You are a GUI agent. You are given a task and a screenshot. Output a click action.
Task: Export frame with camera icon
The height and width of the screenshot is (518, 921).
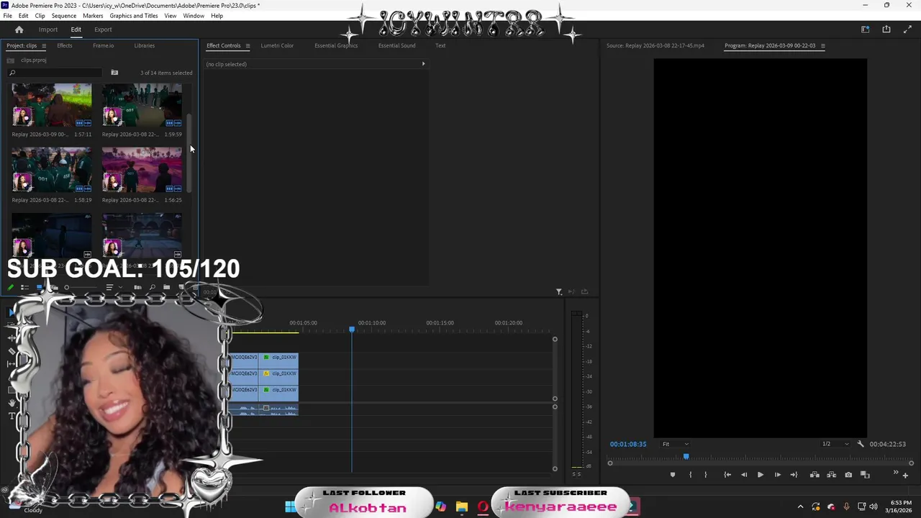click(x=848, y=475)
